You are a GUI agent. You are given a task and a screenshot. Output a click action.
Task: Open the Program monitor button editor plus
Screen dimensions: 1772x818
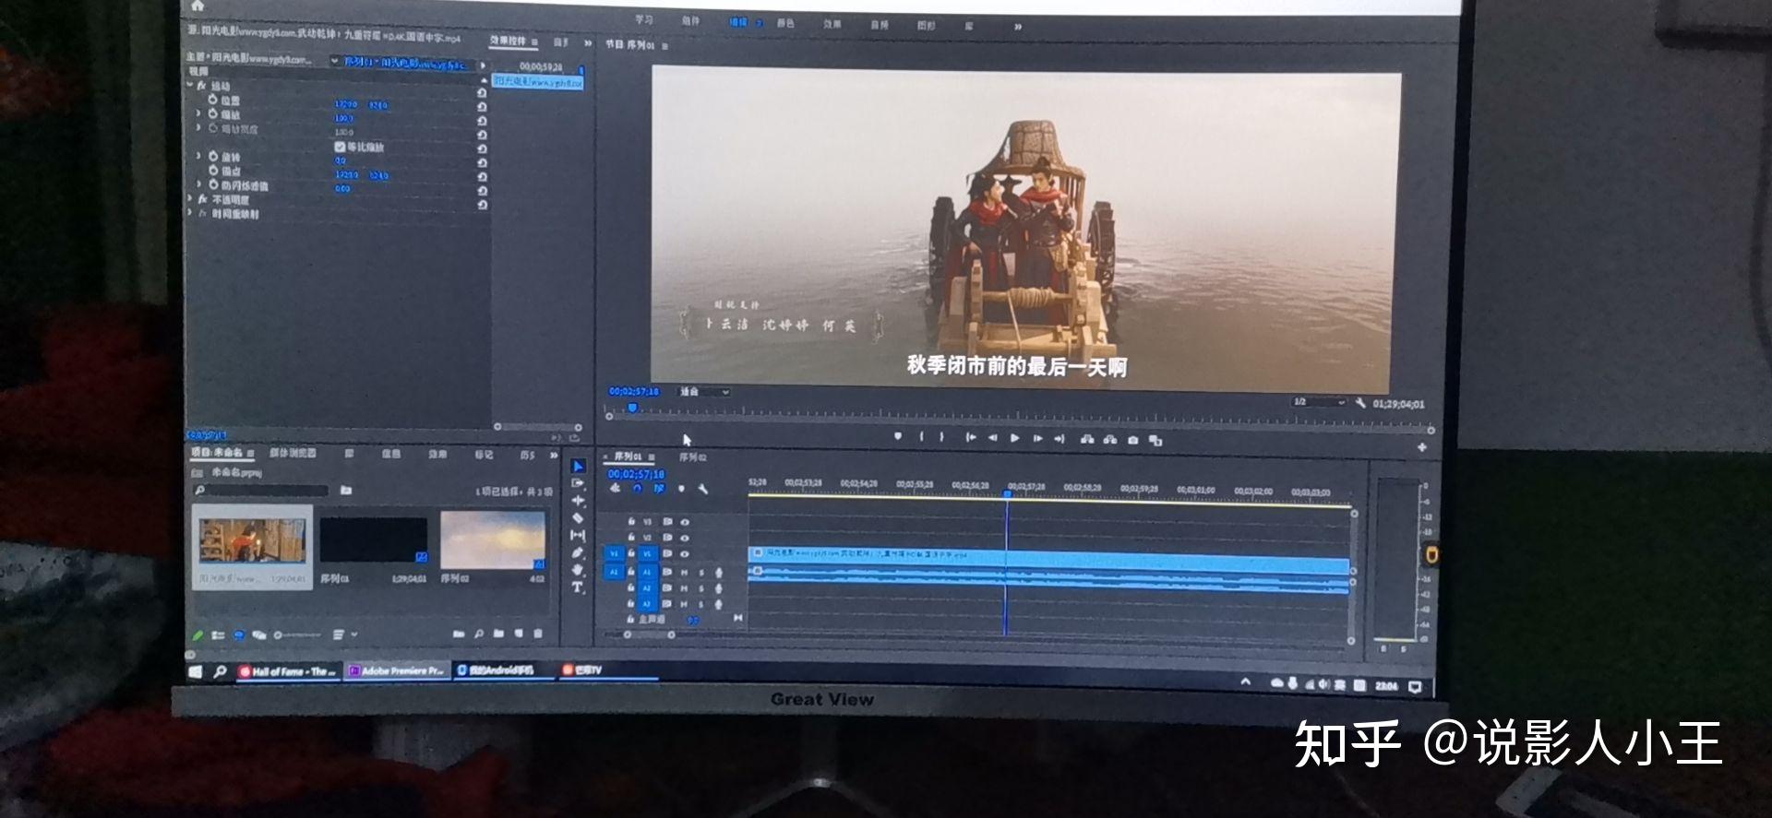tap(1422, 447)
